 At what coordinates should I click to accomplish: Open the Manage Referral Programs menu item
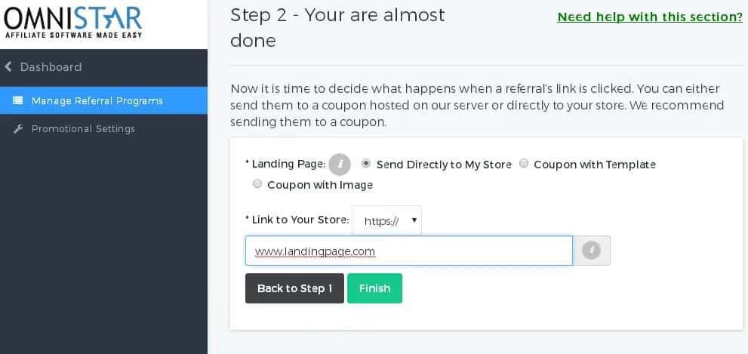pos(97,100)
